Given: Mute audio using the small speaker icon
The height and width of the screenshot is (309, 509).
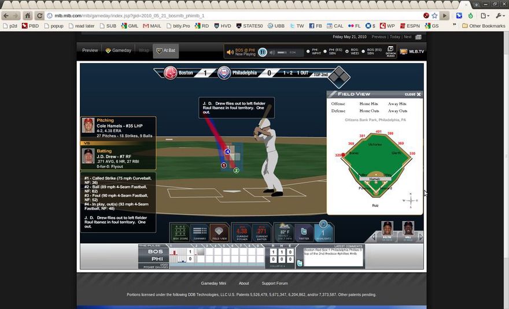Looking at the screenshot, I should pyautogui.click(x=272, y=52).
